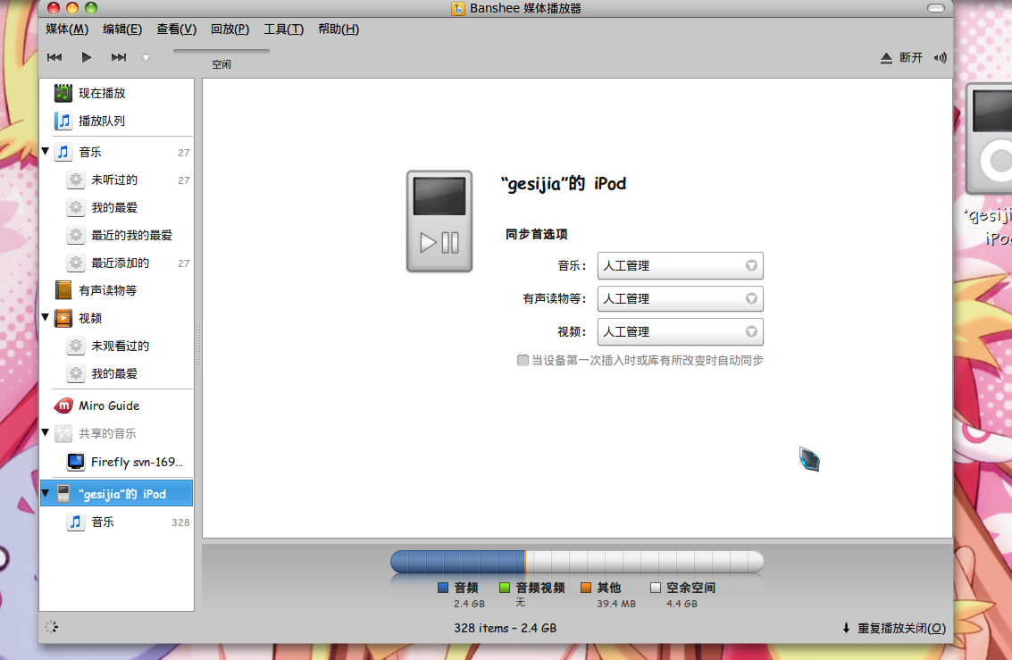Click the playback seek bar

222,51
